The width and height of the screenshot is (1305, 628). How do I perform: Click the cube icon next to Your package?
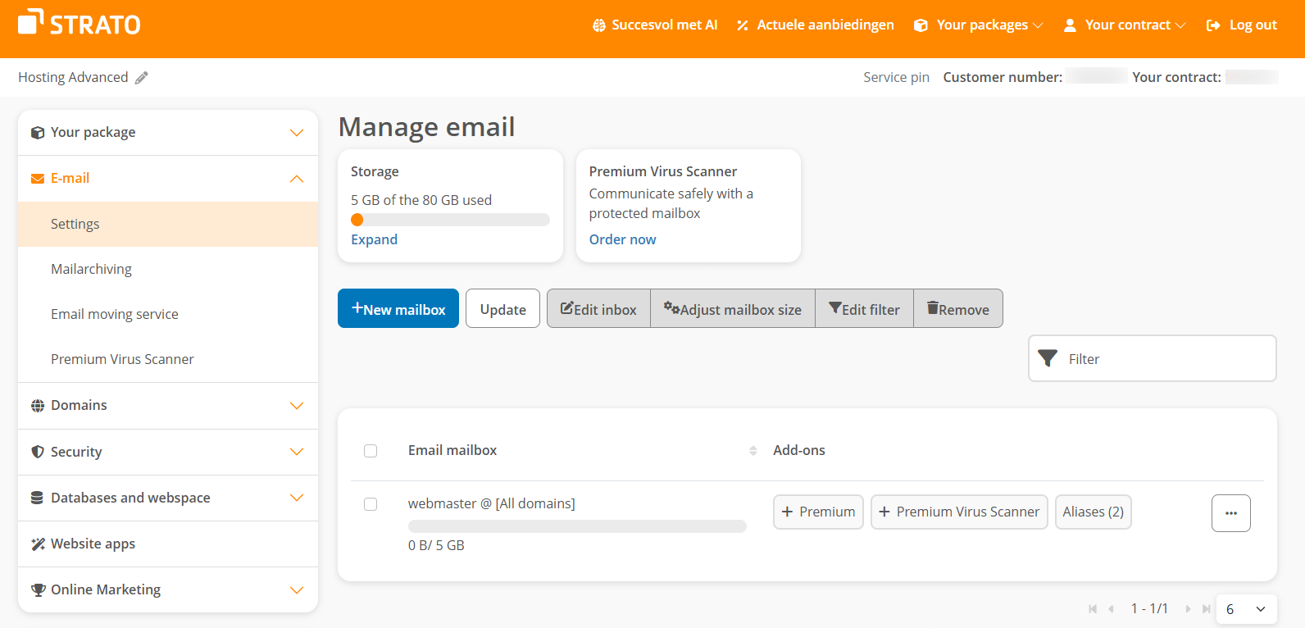38,133
